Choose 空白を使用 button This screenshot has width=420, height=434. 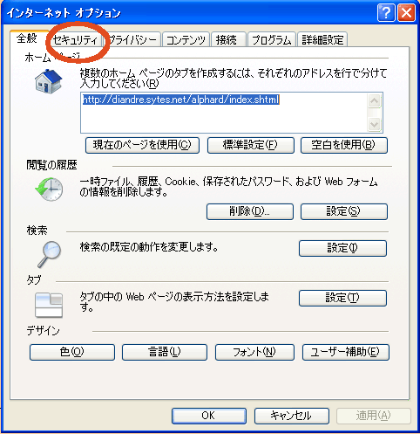(344, 145)
